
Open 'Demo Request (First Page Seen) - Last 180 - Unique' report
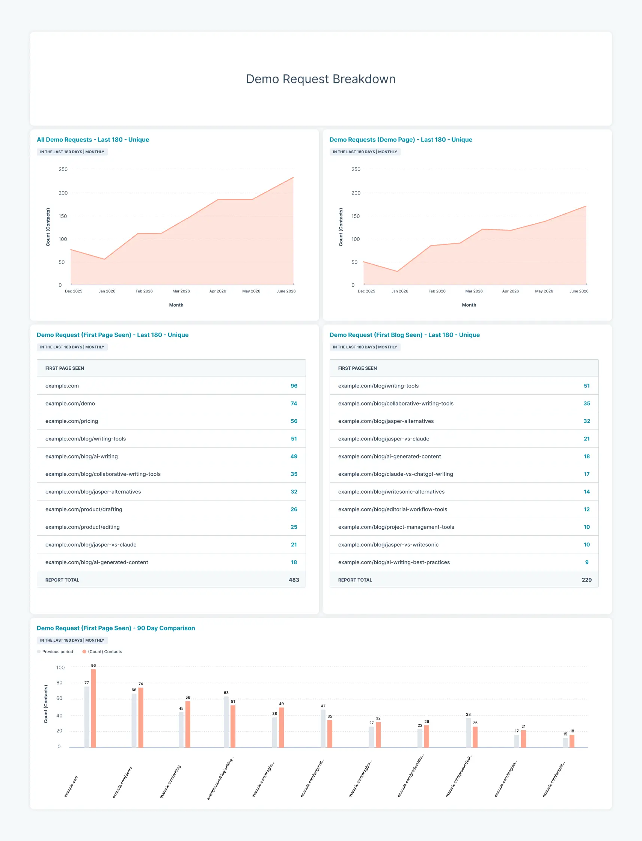point(113,335)
